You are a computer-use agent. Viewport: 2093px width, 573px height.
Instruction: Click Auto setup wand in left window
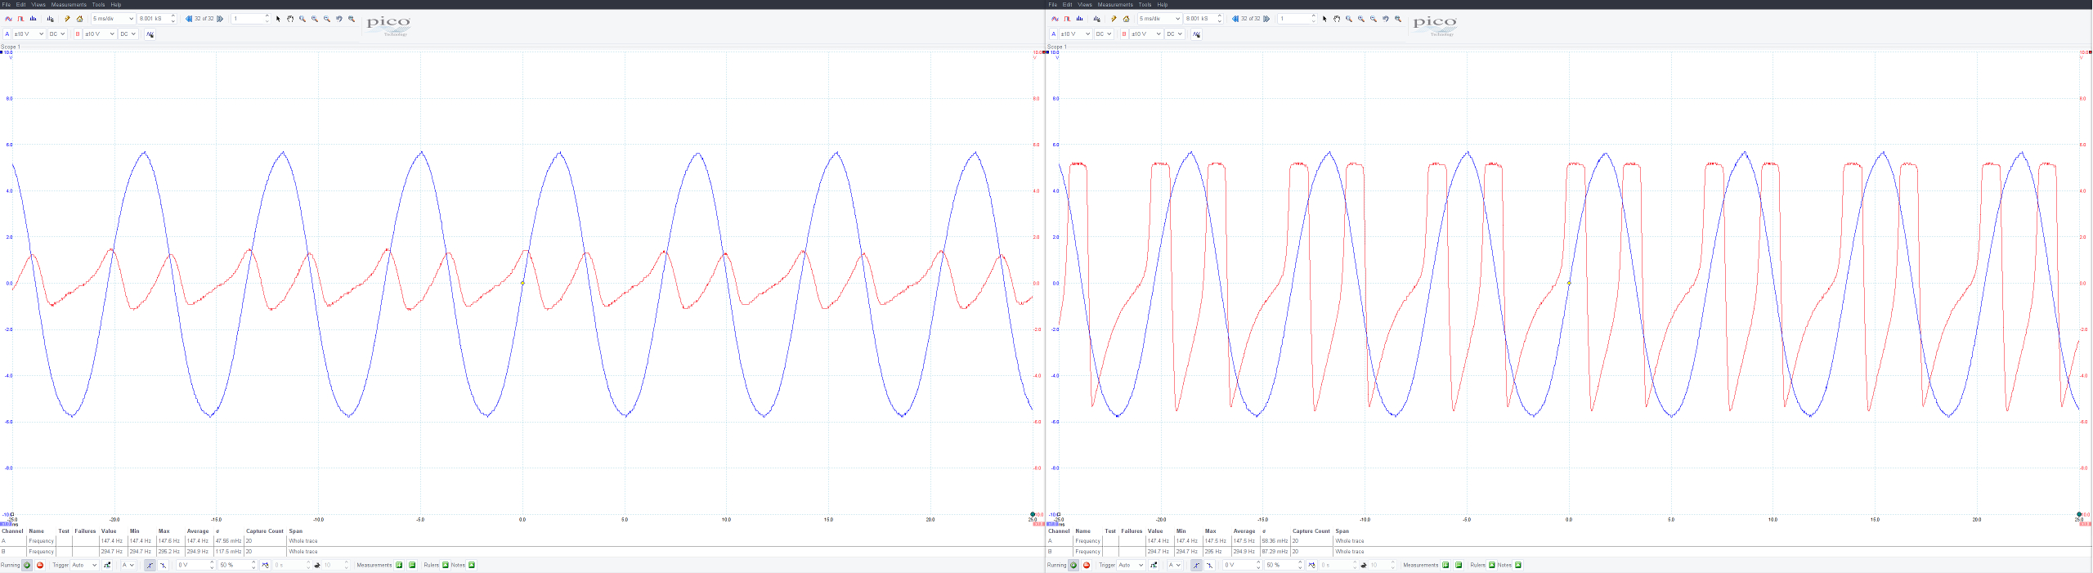[x=67, y=19]
